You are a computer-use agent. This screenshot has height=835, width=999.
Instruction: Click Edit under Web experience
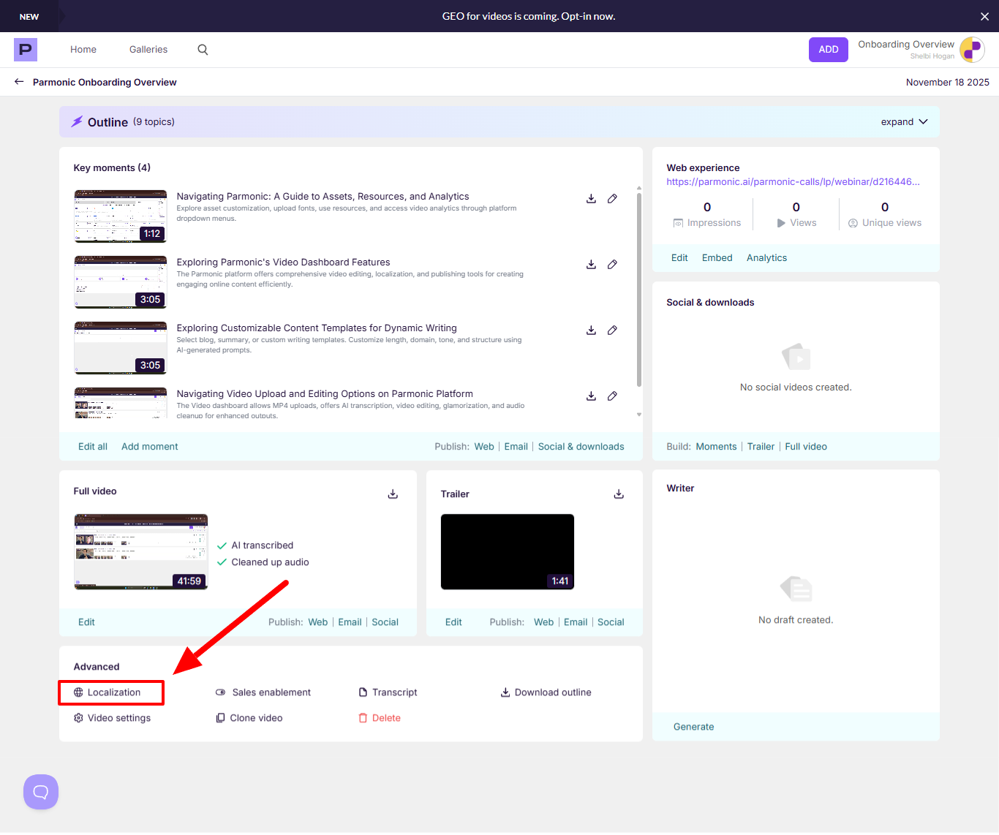pyautogui.click(x=679, y=258)
